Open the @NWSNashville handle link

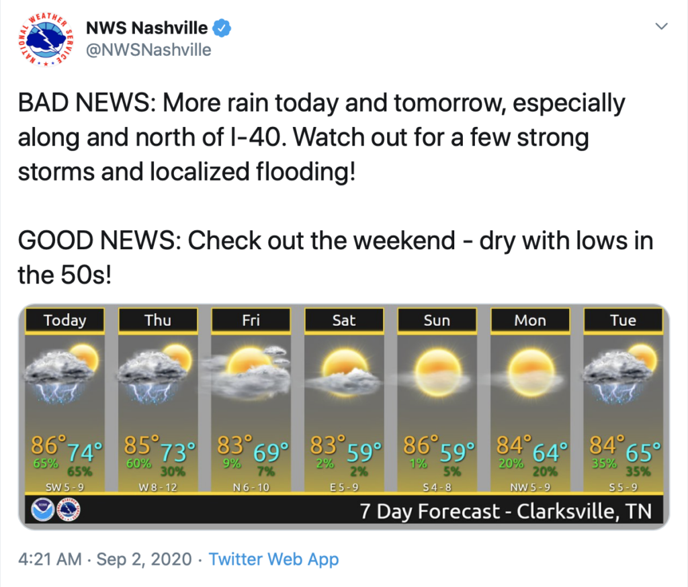click(x=148, y=50)
